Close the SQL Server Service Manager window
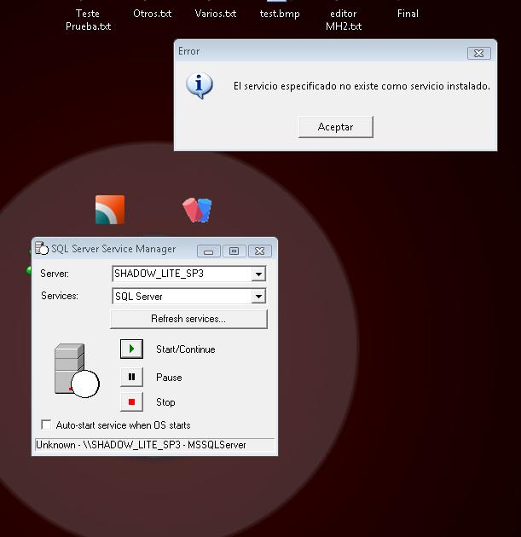The image size is (521, 537). point(259,251)
